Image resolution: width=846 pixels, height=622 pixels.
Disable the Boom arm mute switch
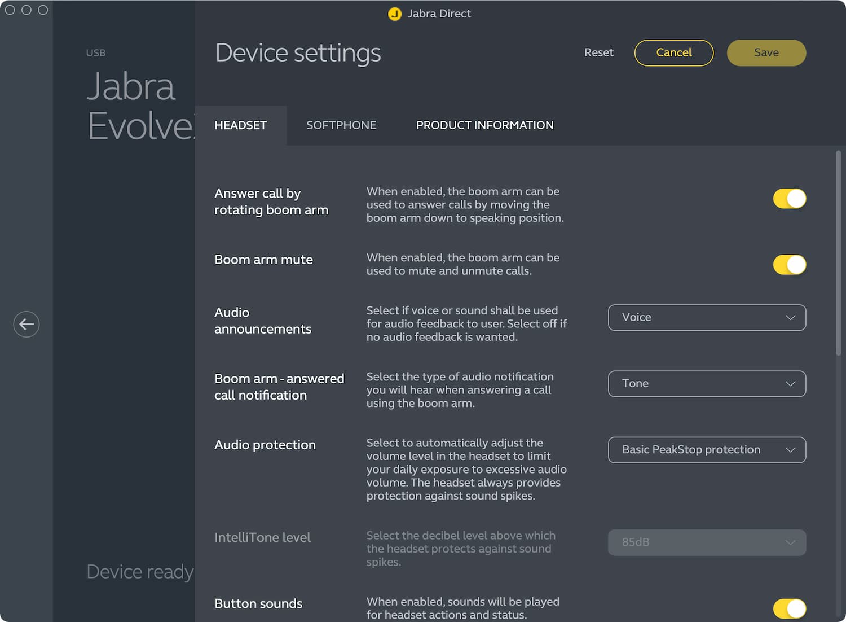[x=789, y=265]
